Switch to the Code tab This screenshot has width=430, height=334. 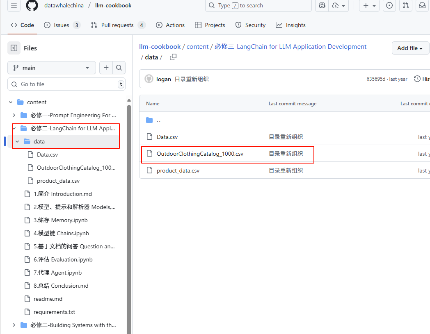pos(22,25)
